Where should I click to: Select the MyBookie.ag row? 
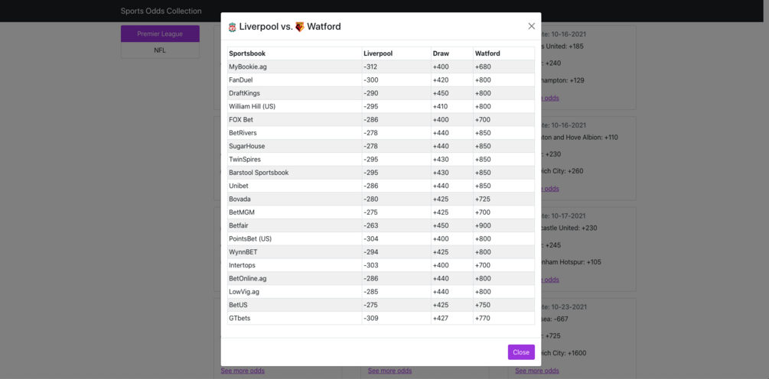pyautogui.click(x=248, y=66)
